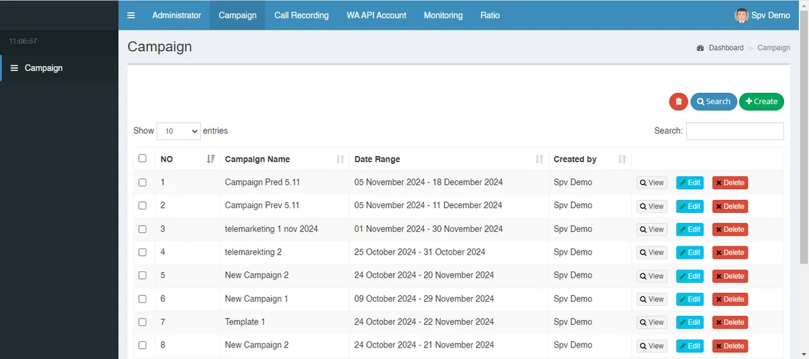Click the Spv Demo username

click(771, 15)
